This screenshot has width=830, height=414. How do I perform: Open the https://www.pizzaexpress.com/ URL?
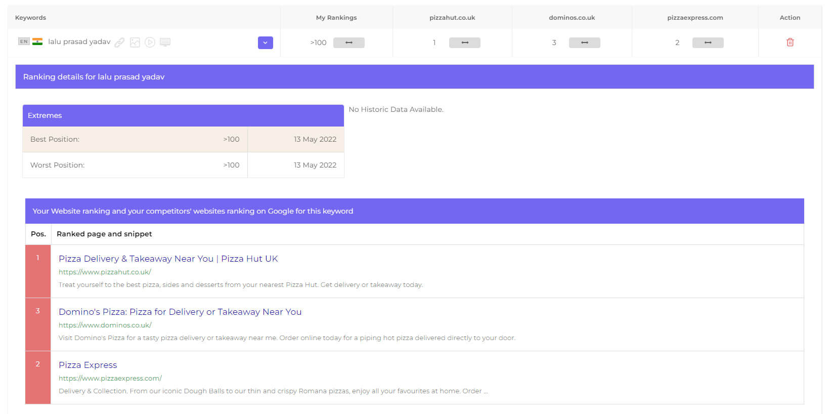(x=110, y=378)
